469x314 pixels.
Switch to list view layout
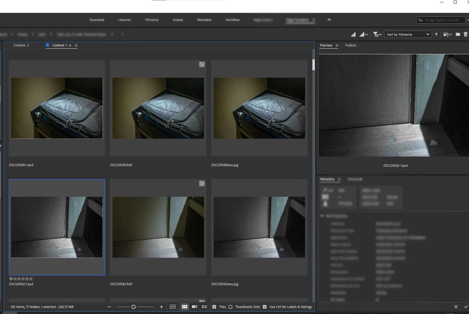coord(205,307)
